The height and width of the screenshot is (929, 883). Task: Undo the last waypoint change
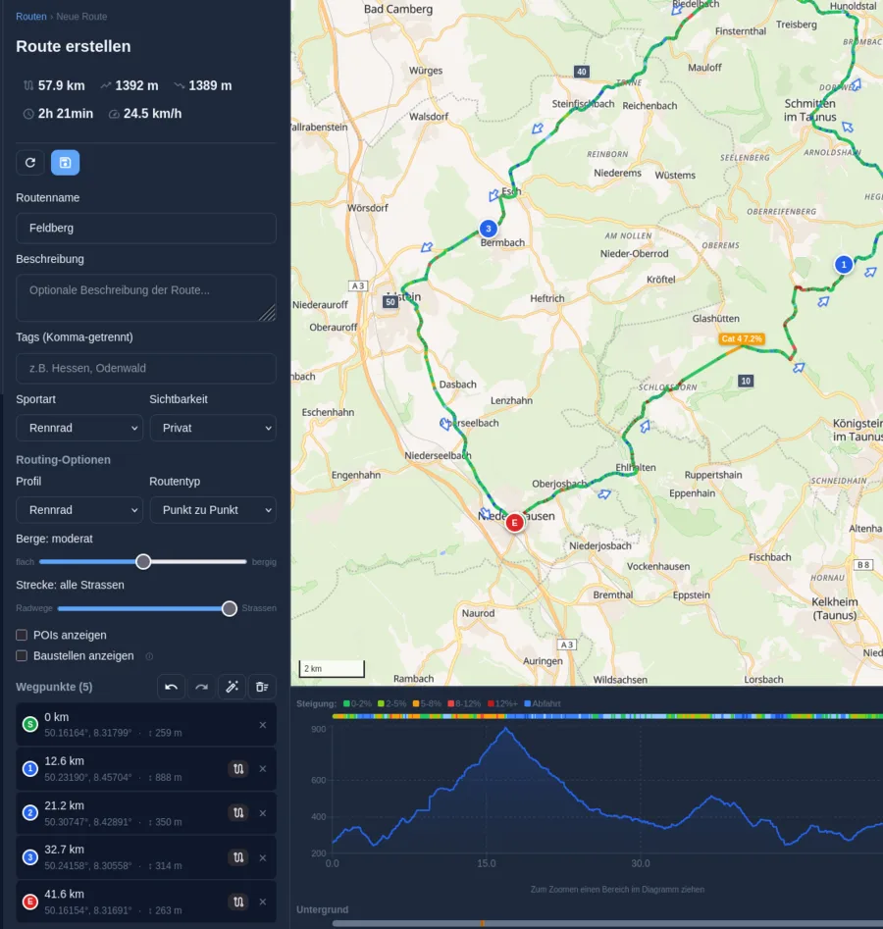point(172,687)
